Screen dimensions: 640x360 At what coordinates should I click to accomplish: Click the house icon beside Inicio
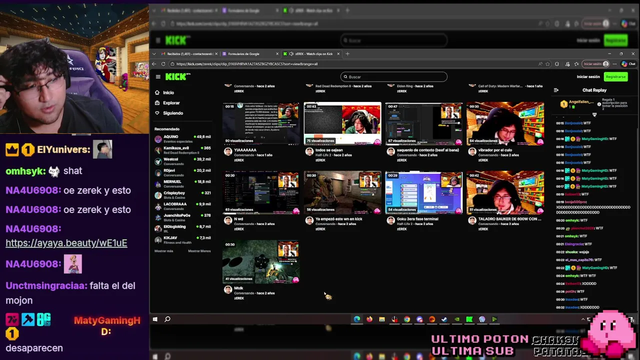157,92
